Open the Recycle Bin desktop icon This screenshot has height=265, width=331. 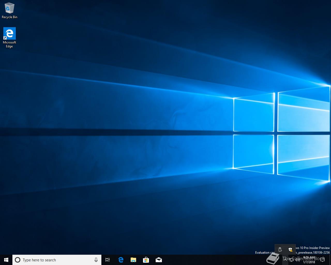9,11
